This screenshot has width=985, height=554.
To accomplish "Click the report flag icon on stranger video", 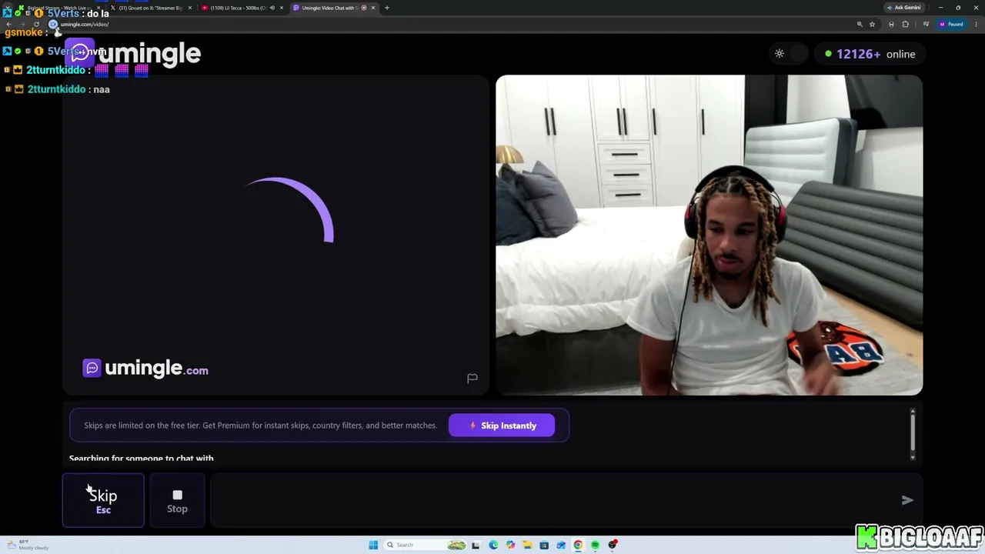I will [x=472, y=378].
